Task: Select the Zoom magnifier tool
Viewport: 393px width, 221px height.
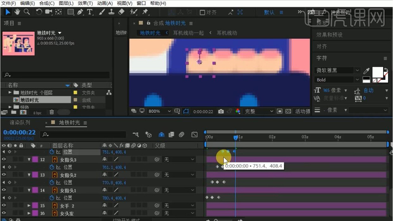Action: pos(27,12)
